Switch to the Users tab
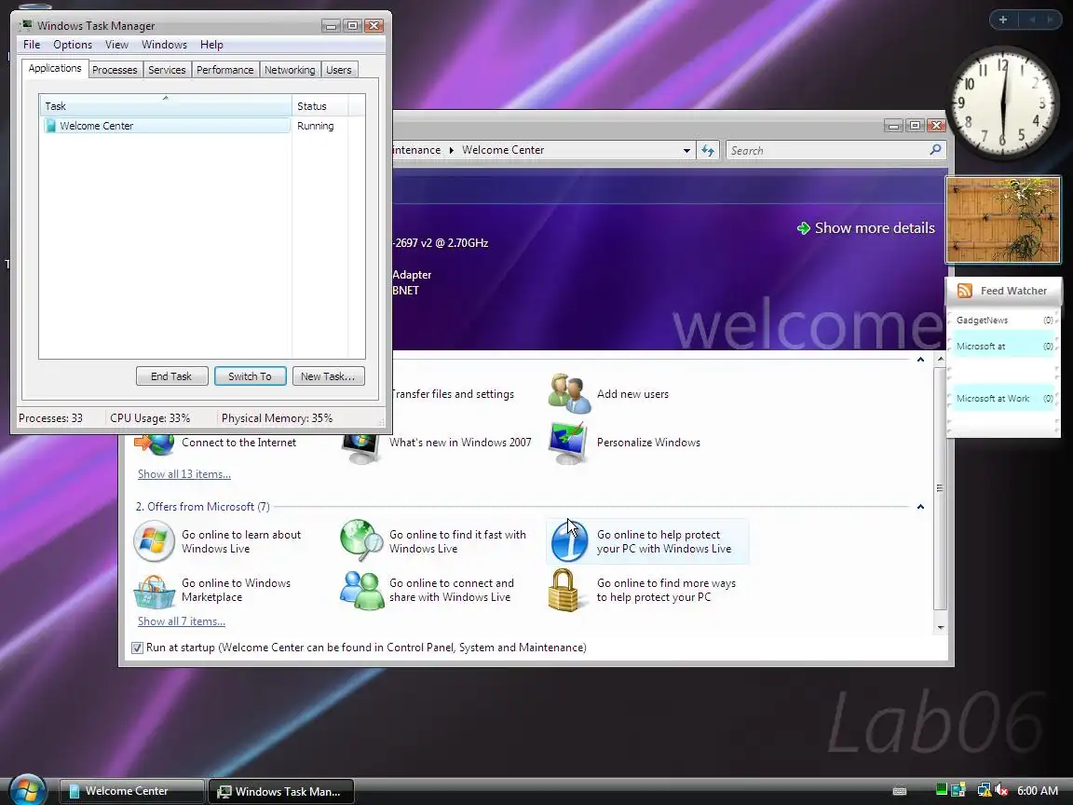 tap(339, 70)
